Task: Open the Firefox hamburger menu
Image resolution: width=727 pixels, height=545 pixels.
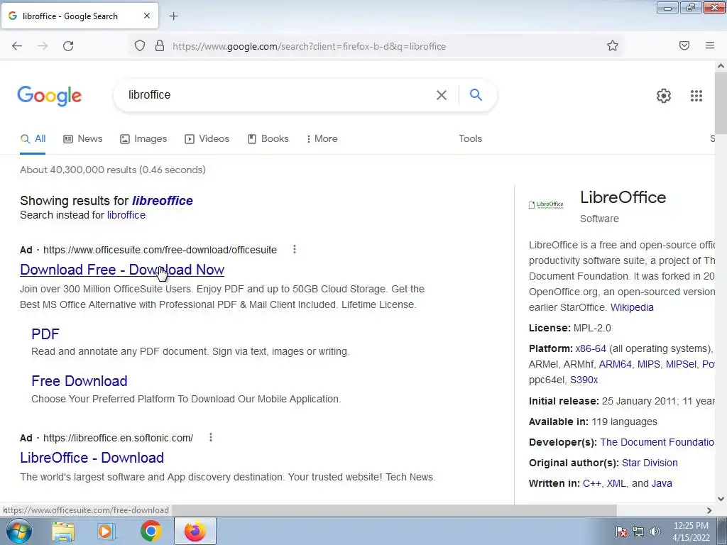Action: coord(710,45)
